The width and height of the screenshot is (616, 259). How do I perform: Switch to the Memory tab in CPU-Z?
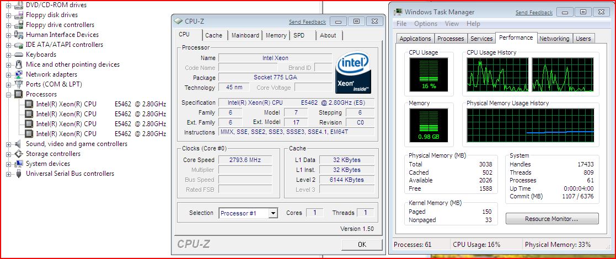(276, 35)
